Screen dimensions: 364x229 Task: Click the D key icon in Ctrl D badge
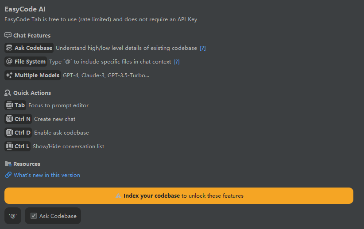(9, 132)
